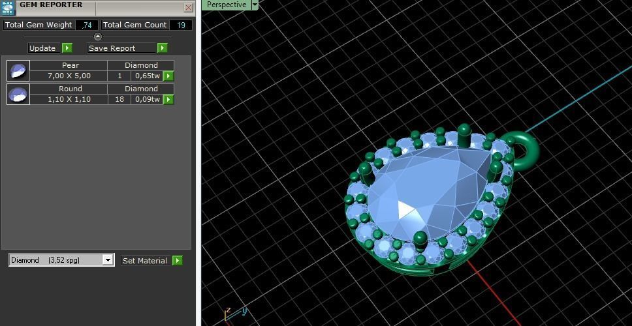Click the '0,65tw' weight cell
This screenshot has height=326, width=632.
pyautogui.click(x=147, y=76)
